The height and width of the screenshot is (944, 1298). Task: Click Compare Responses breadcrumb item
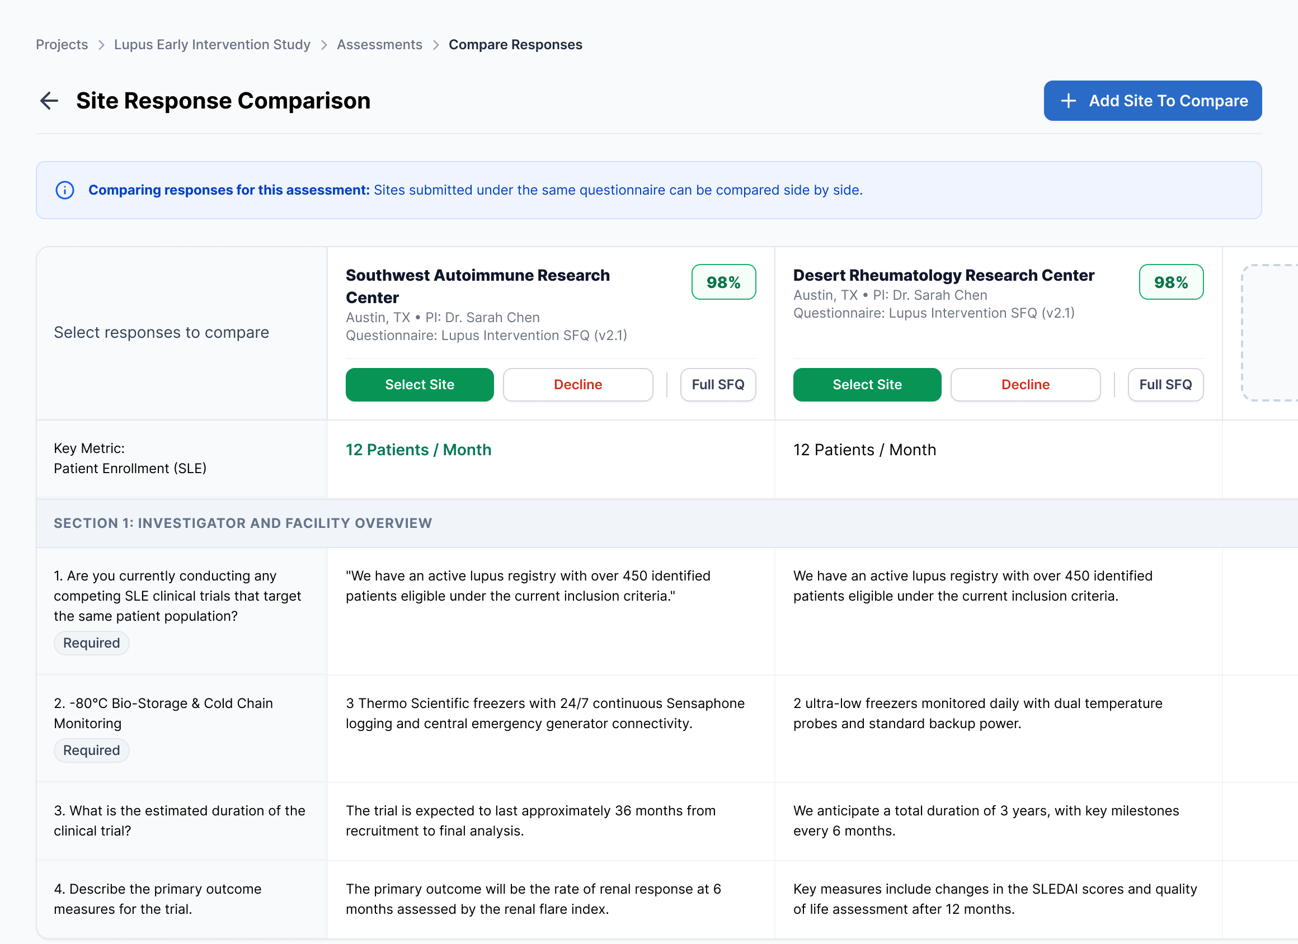pos(515,45)
